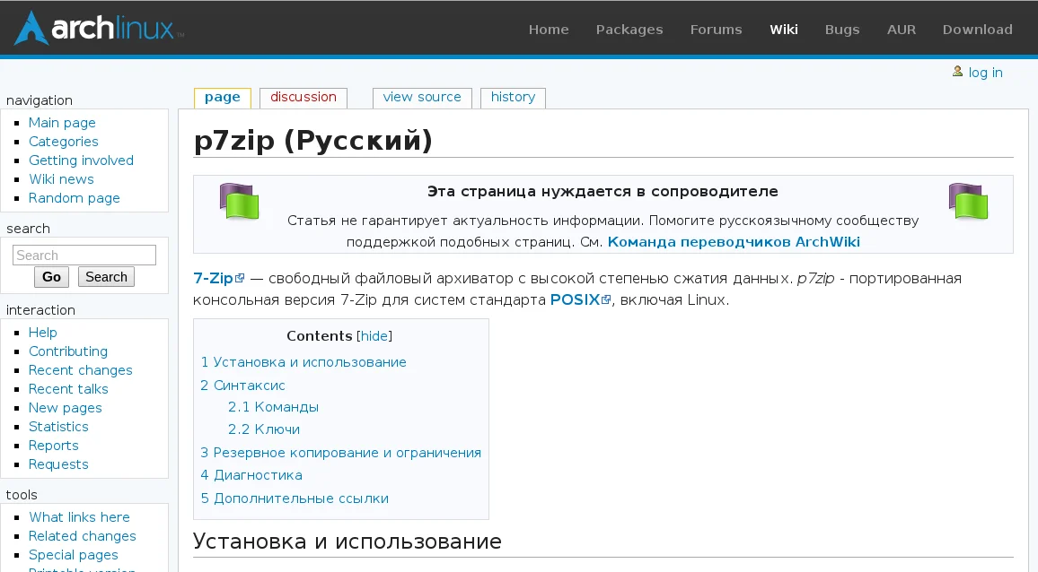1038x572 pixels.
Task: Open Main page link
Action: pos(62,123)
